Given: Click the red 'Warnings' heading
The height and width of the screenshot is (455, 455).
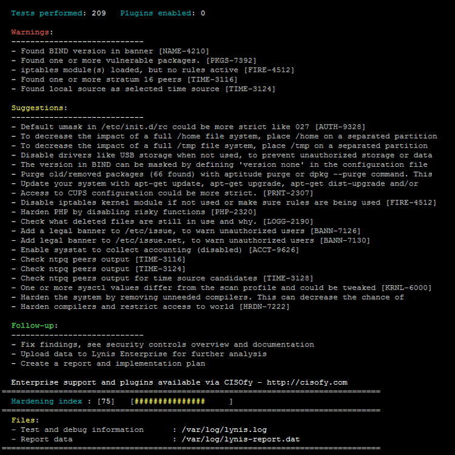Looking at the screenshot, I should [30, 32].
